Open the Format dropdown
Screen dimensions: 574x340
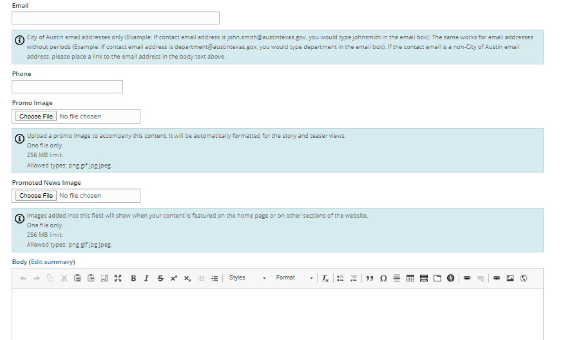(294, 278)
